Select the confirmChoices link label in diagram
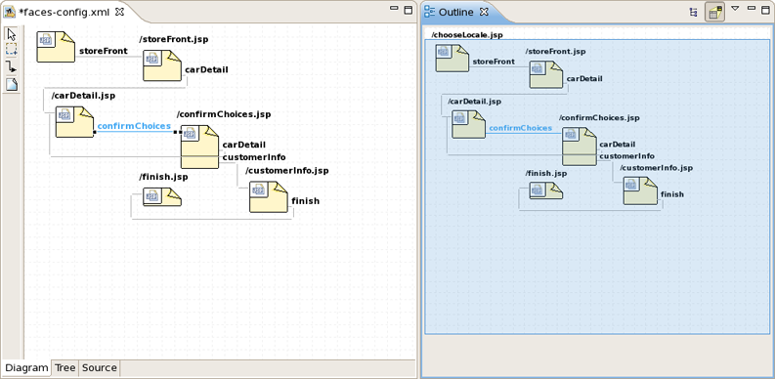The image size is (775, 379). (134, 126)
